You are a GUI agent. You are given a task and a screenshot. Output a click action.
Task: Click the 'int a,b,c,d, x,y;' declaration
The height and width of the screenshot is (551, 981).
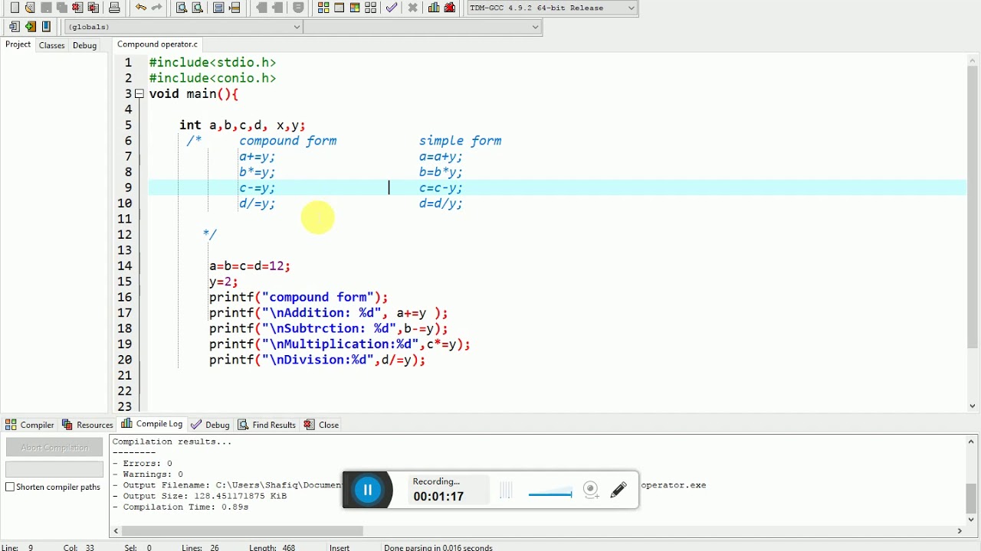click(x=242, y=125)
